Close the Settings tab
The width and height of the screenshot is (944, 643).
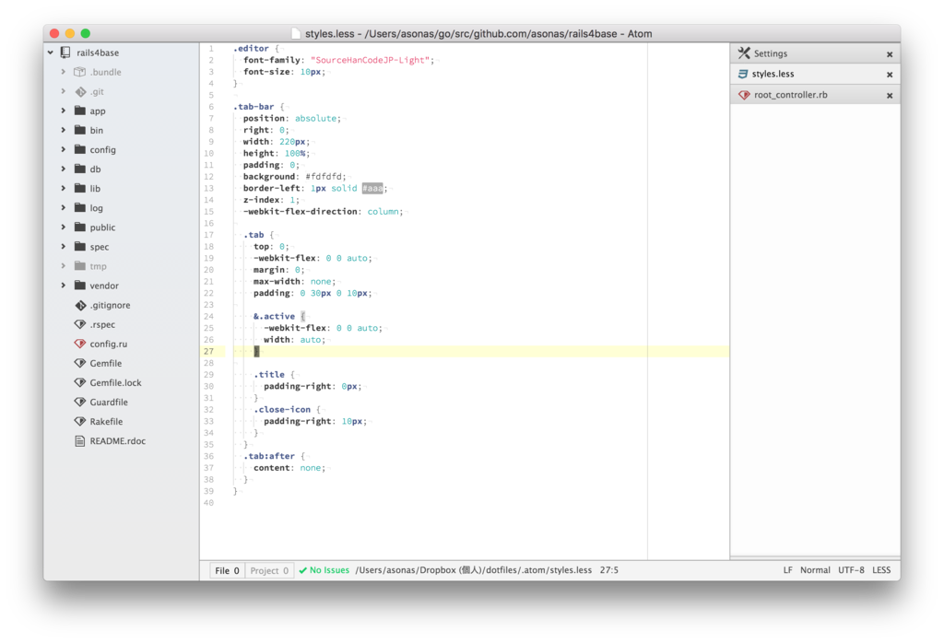(x=890, y=54)
